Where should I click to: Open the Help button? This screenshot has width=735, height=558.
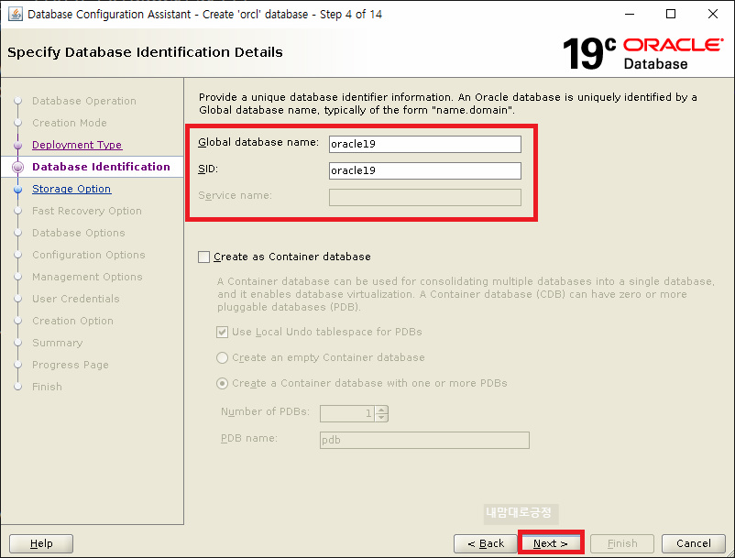[41, 543]
